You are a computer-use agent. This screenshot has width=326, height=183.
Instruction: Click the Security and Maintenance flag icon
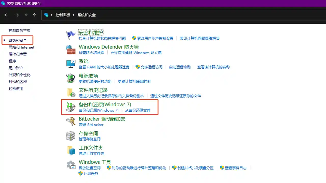(71, 35)
